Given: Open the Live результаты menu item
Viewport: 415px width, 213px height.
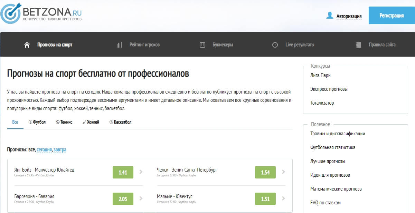Looking at the screenshot, I should pos(300,45).
